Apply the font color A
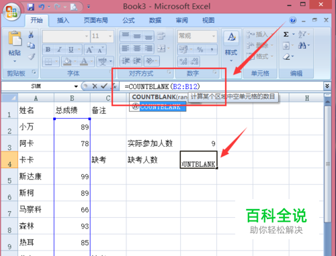Screen dimensions: 336x256 pyautogui.click(x=84, y=61)
